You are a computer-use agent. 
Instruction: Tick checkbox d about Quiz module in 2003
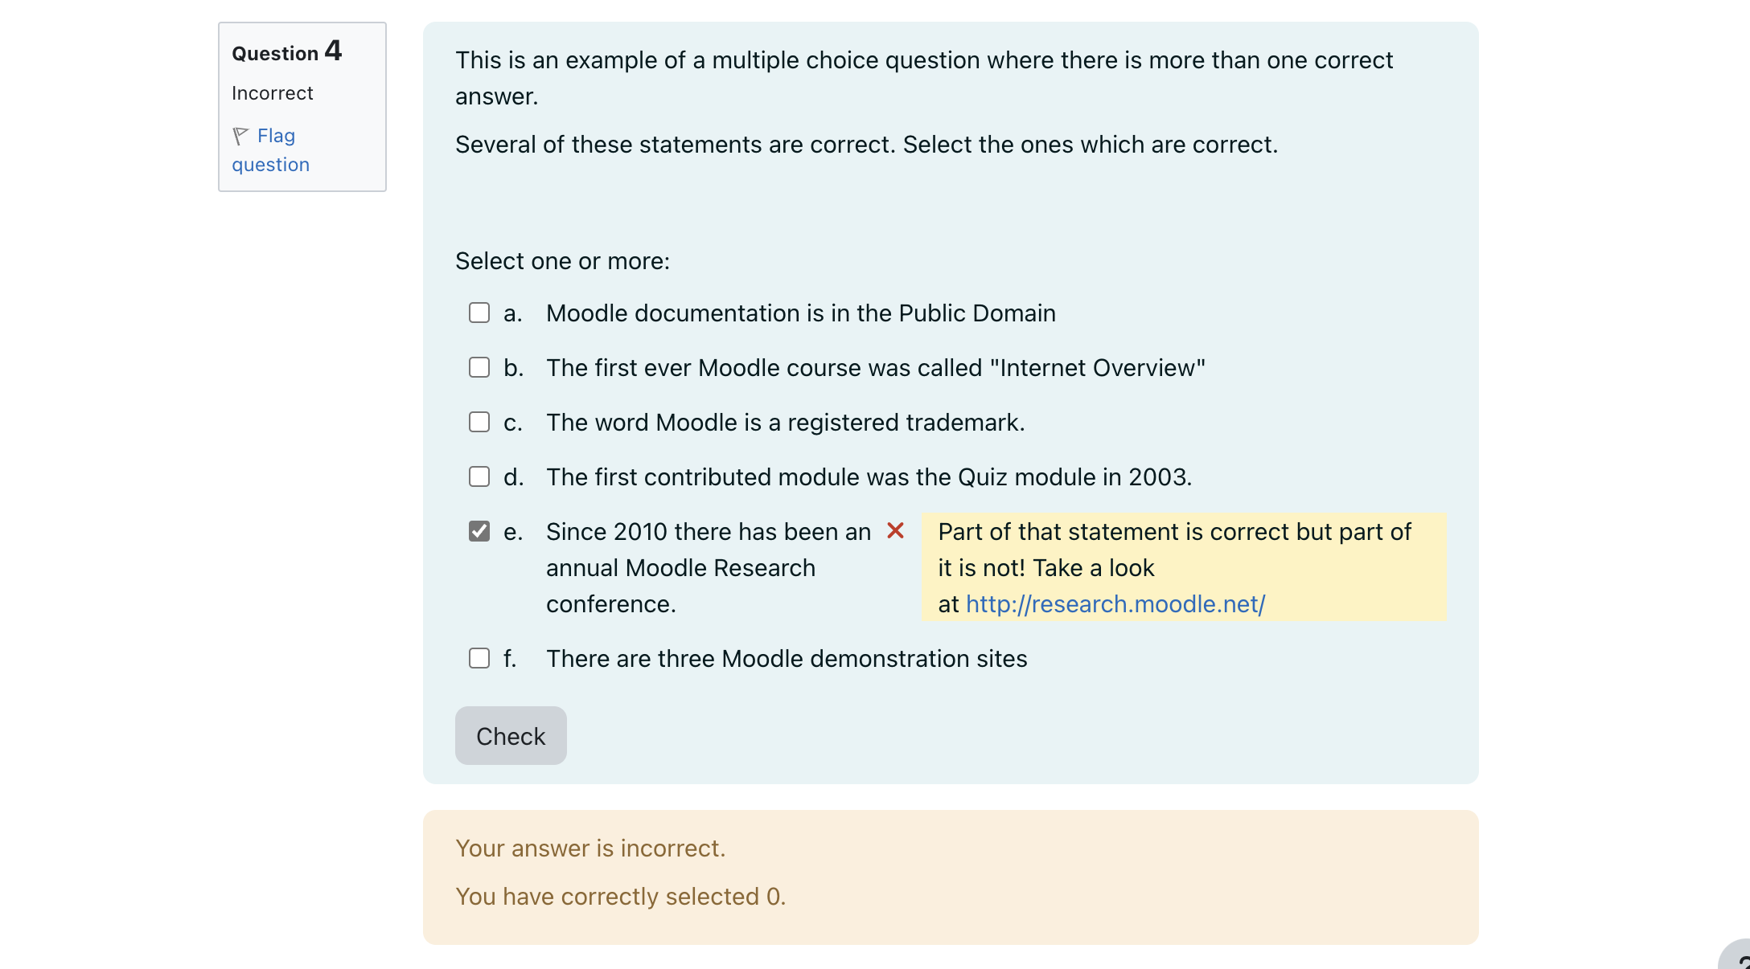click(x=479, y=476)
